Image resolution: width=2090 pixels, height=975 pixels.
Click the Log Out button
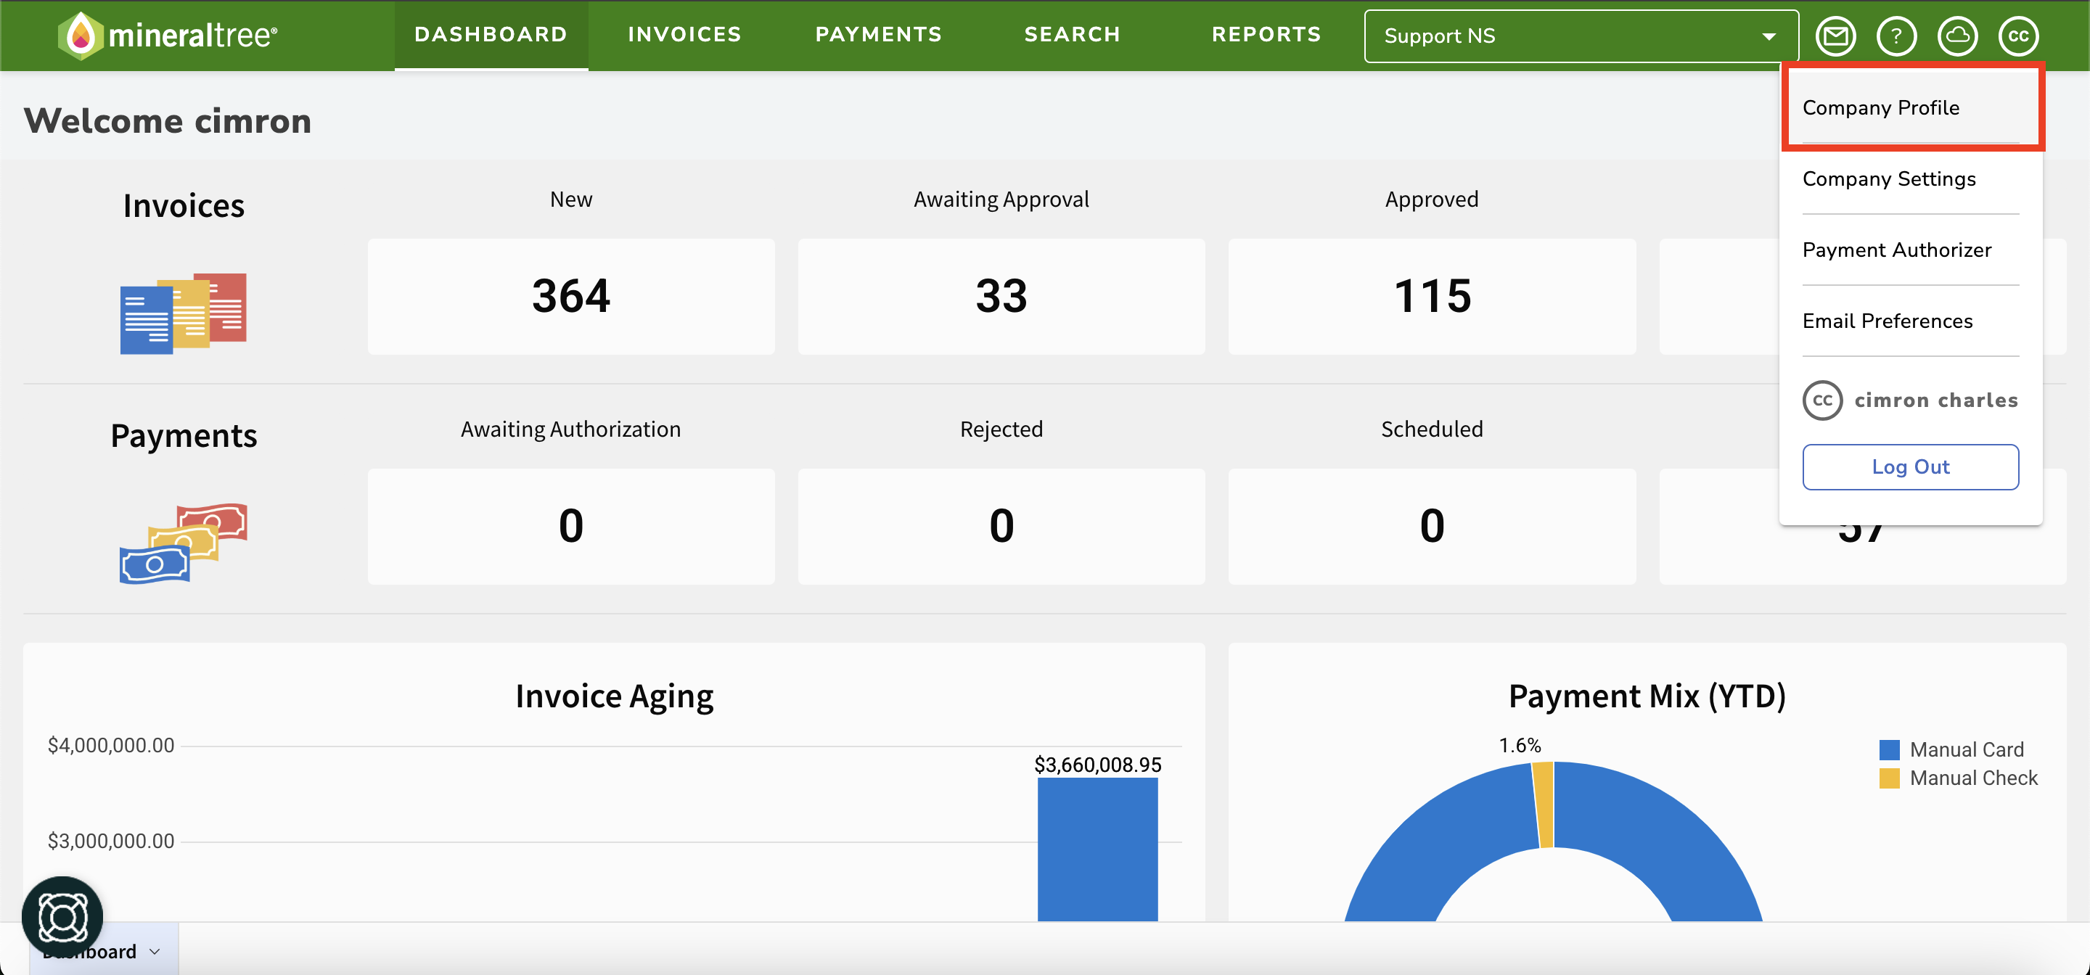(x=1911, y=467)
